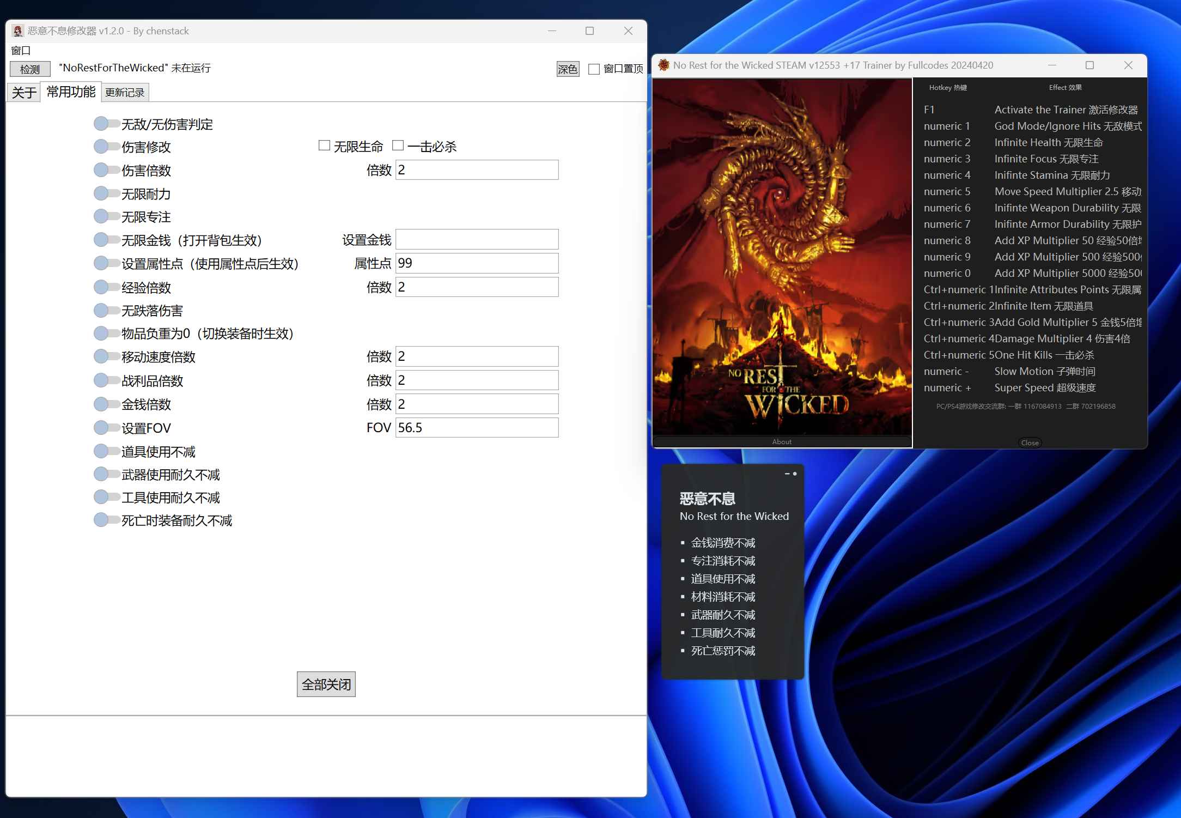Switch to the 更新记录 tab
1181x818 pixels.
(x=124, y=92)
